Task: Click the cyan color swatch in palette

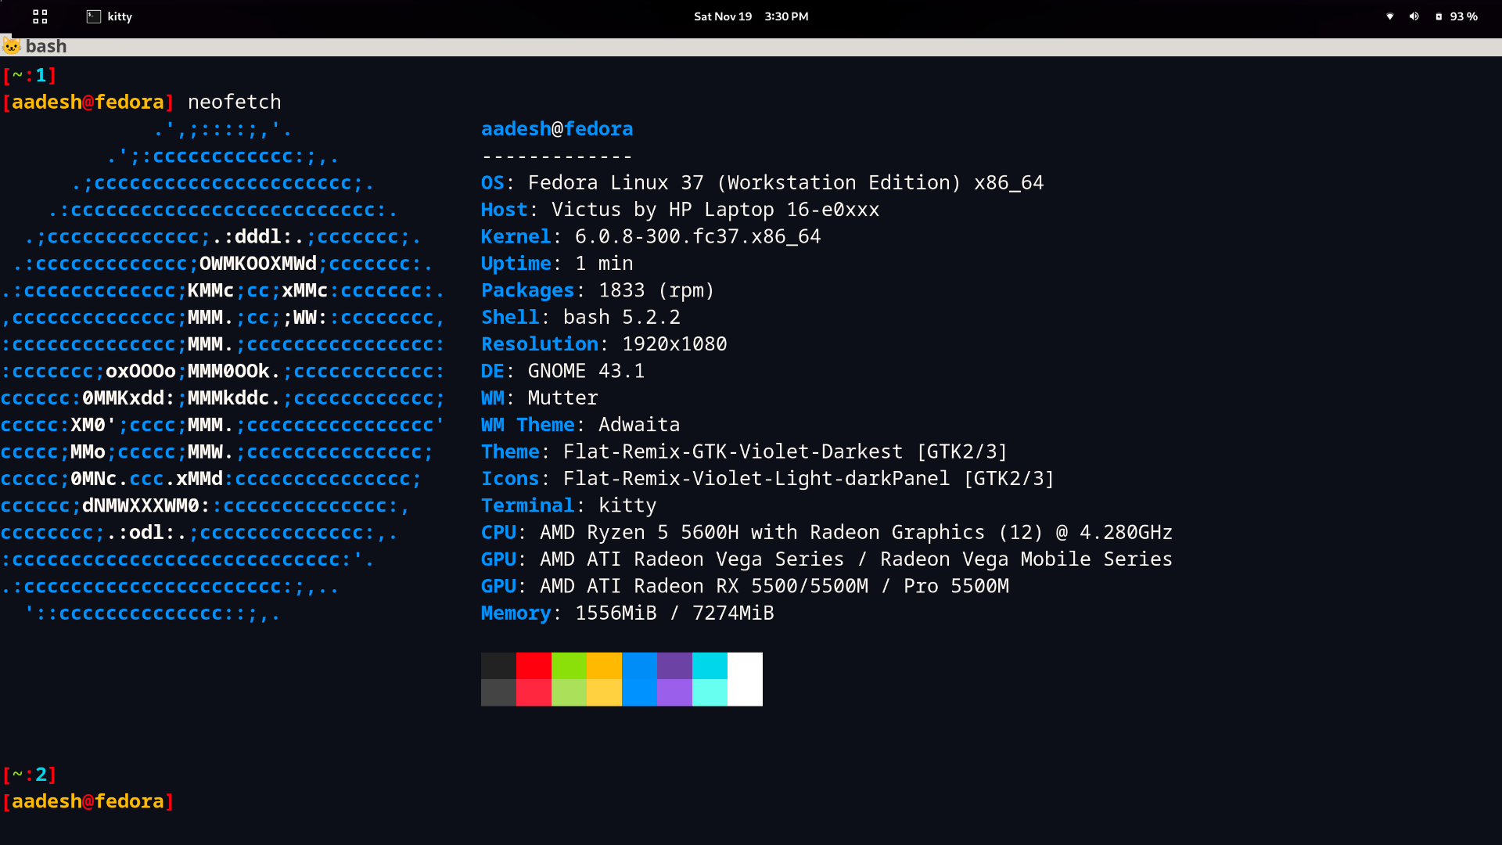Action: pyautogui.click(x=710, y=666)
